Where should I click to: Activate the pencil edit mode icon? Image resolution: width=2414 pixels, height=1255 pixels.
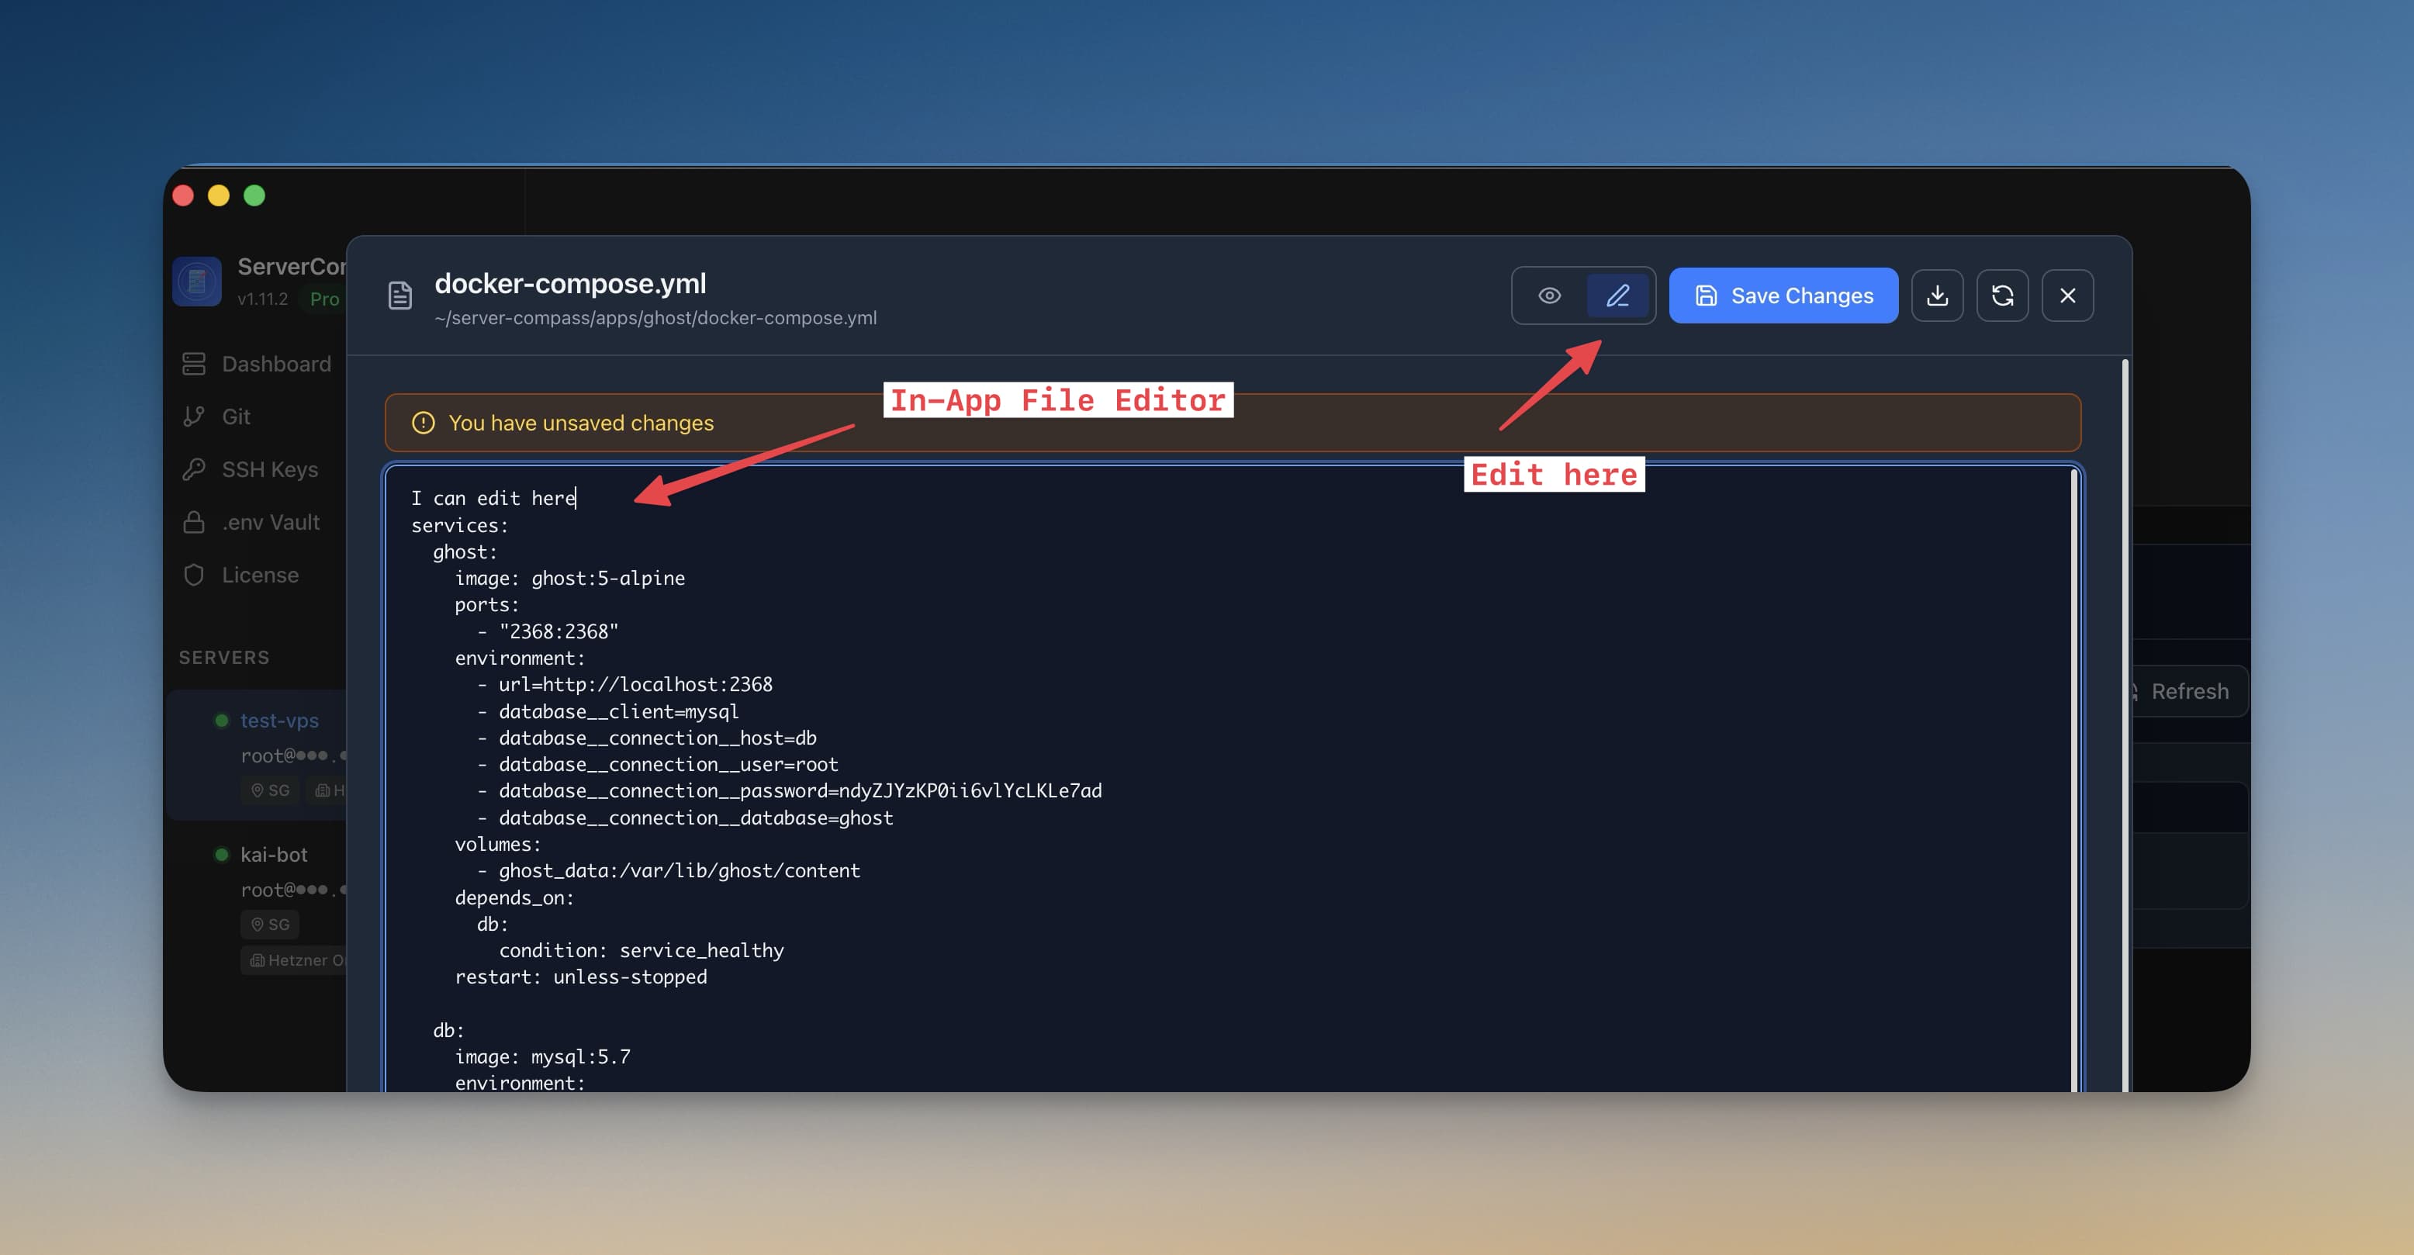(x=1617, y=296)
